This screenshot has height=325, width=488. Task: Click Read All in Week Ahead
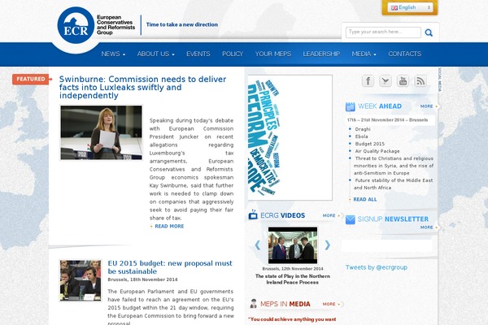[x=364, y=199]
